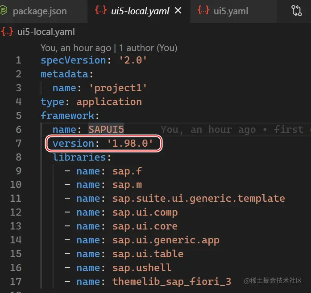Click the type key on line 4
This screenshot has height=293, width=311.
click(52, 102)
